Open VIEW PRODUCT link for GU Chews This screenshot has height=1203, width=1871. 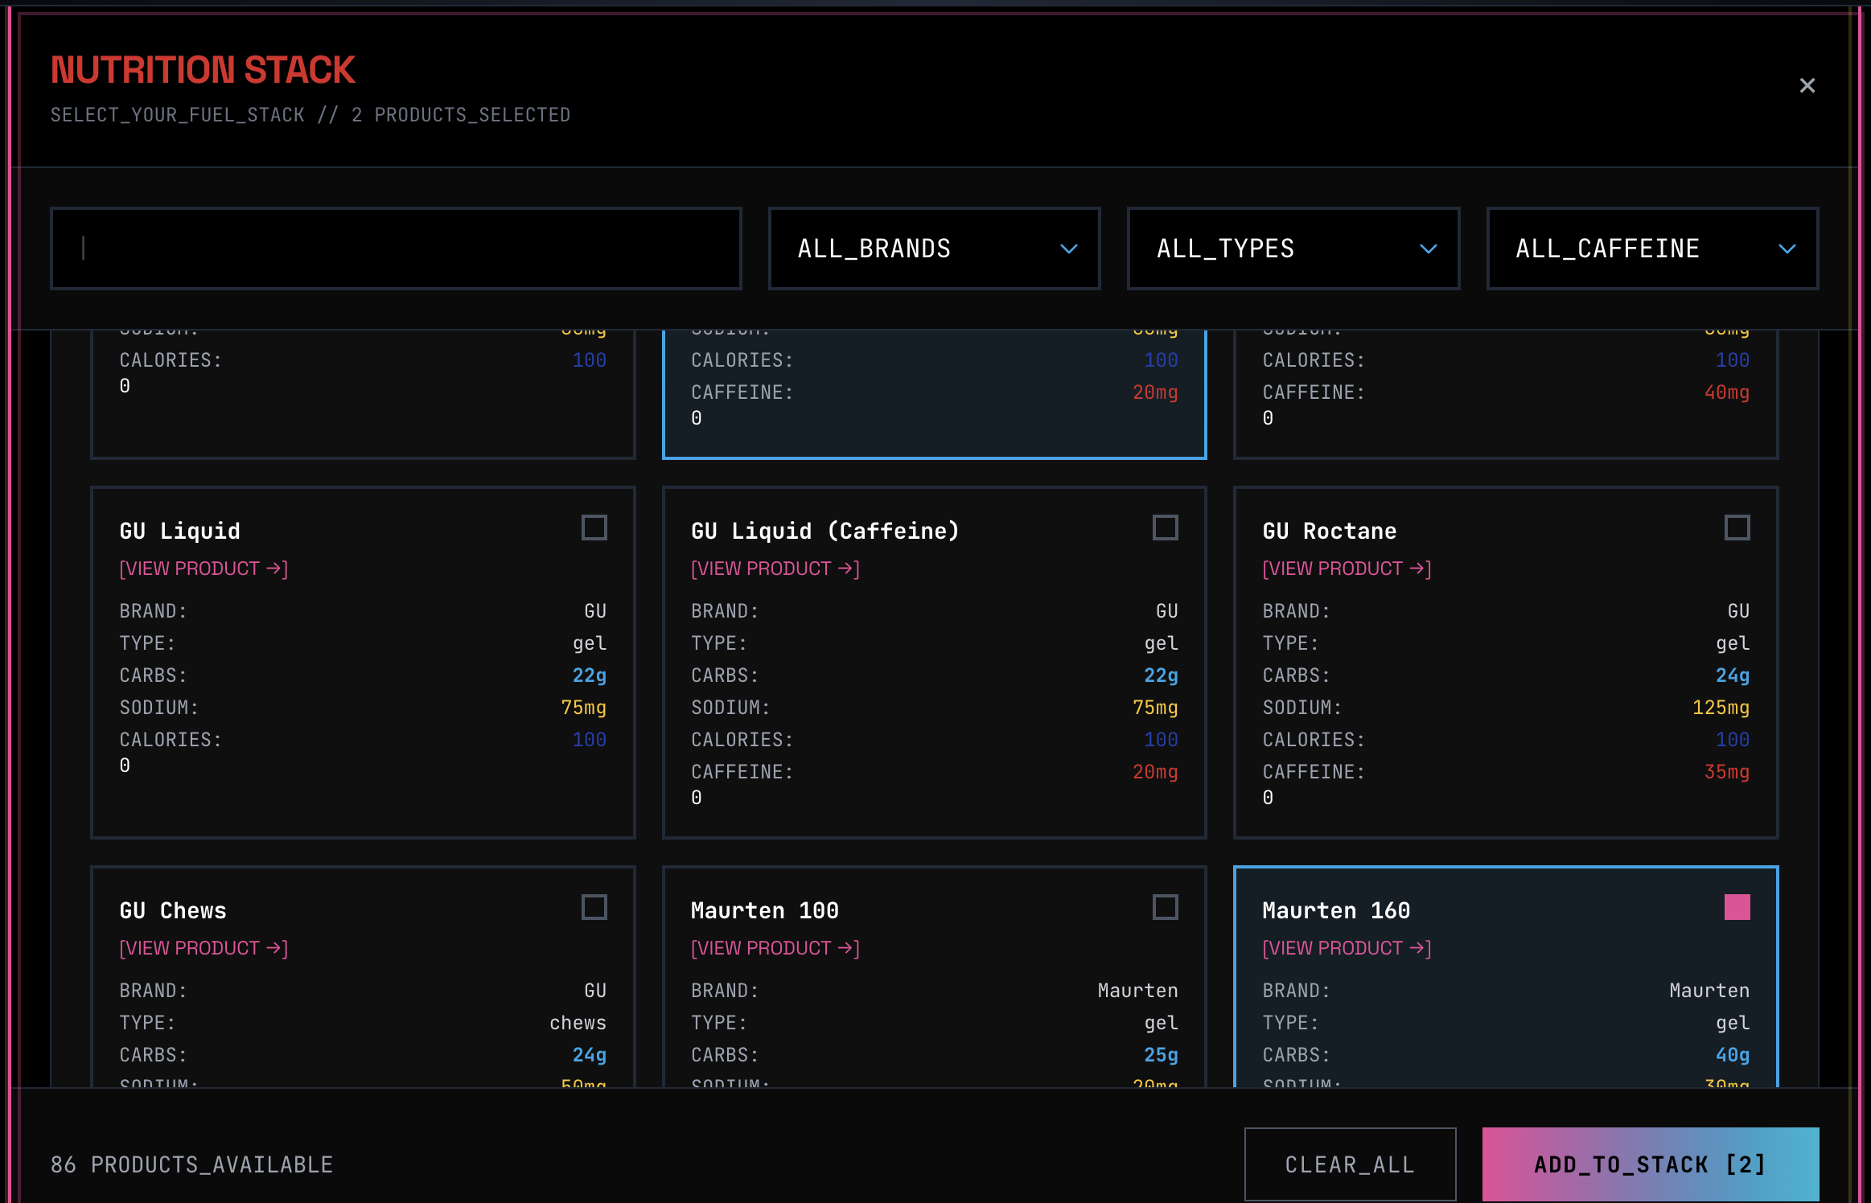[x=204, y=948]
